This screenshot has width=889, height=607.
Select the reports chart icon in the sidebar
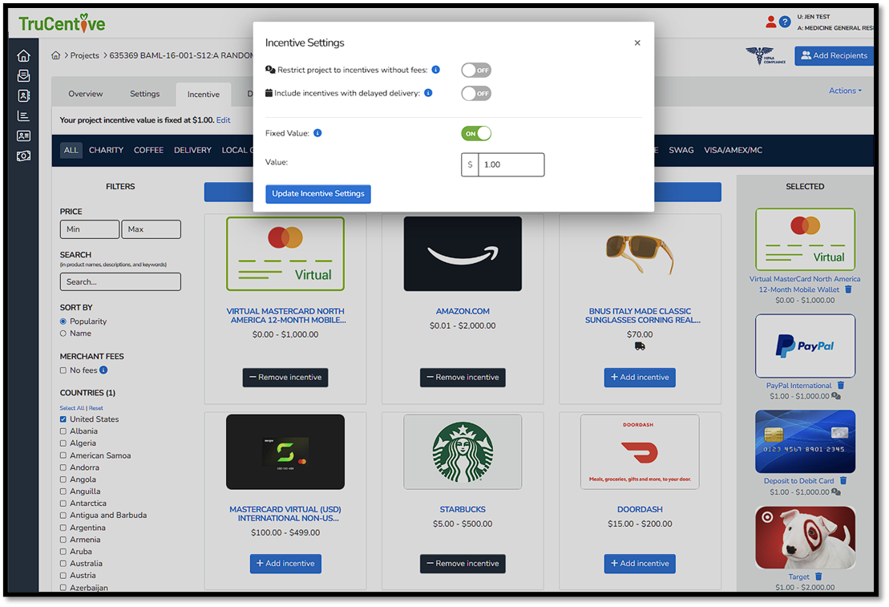pyautogui.click(x=23, y=115)
